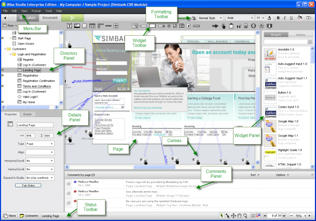The image size is (316, 221).
Task: Zoom out with the minus button
Action: pyautogui.click(x=291, y=216)
